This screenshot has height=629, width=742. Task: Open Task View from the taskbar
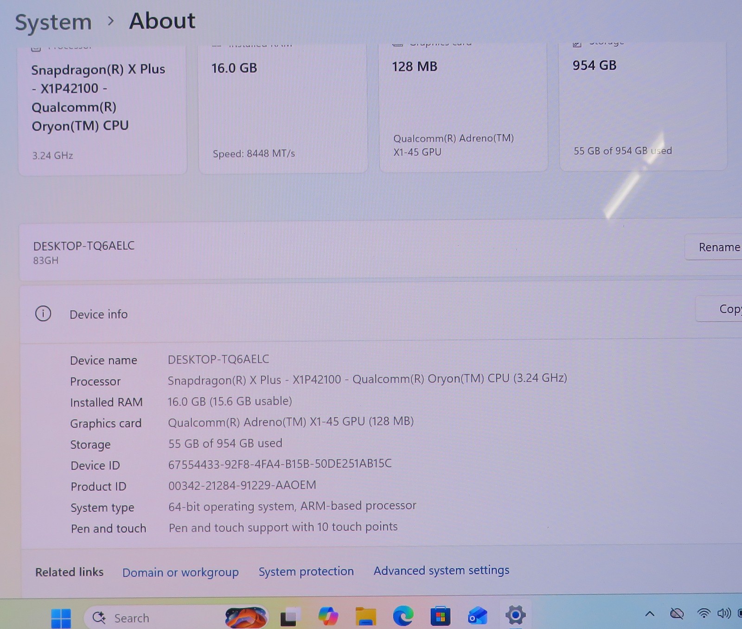289,617
